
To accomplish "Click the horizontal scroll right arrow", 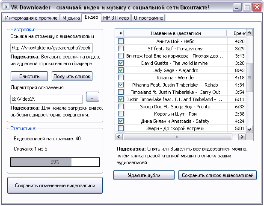I will pos(242,136).
